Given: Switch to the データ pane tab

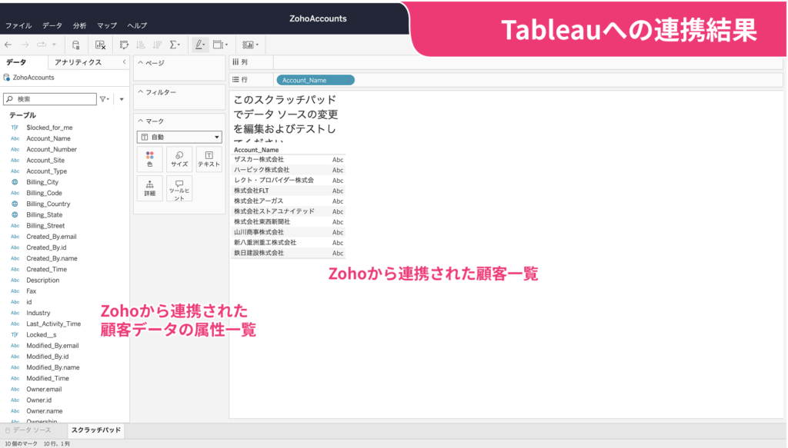Looking at the screenshot, I should pos(16,62).
